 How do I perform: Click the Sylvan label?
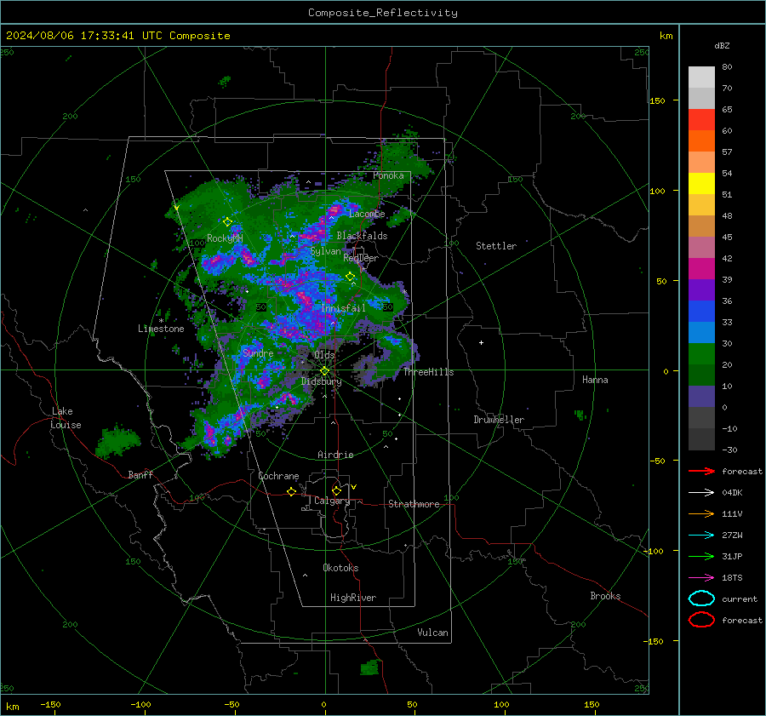pyautogui.click(x=325, y=251)
